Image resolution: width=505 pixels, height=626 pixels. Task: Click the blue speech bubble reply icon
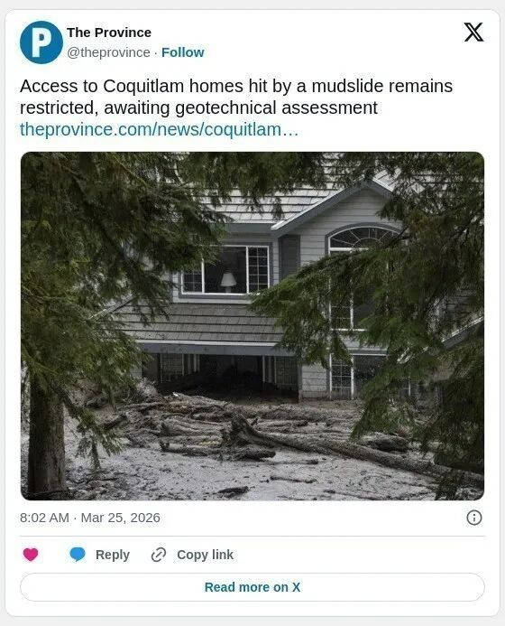point(78,555)
